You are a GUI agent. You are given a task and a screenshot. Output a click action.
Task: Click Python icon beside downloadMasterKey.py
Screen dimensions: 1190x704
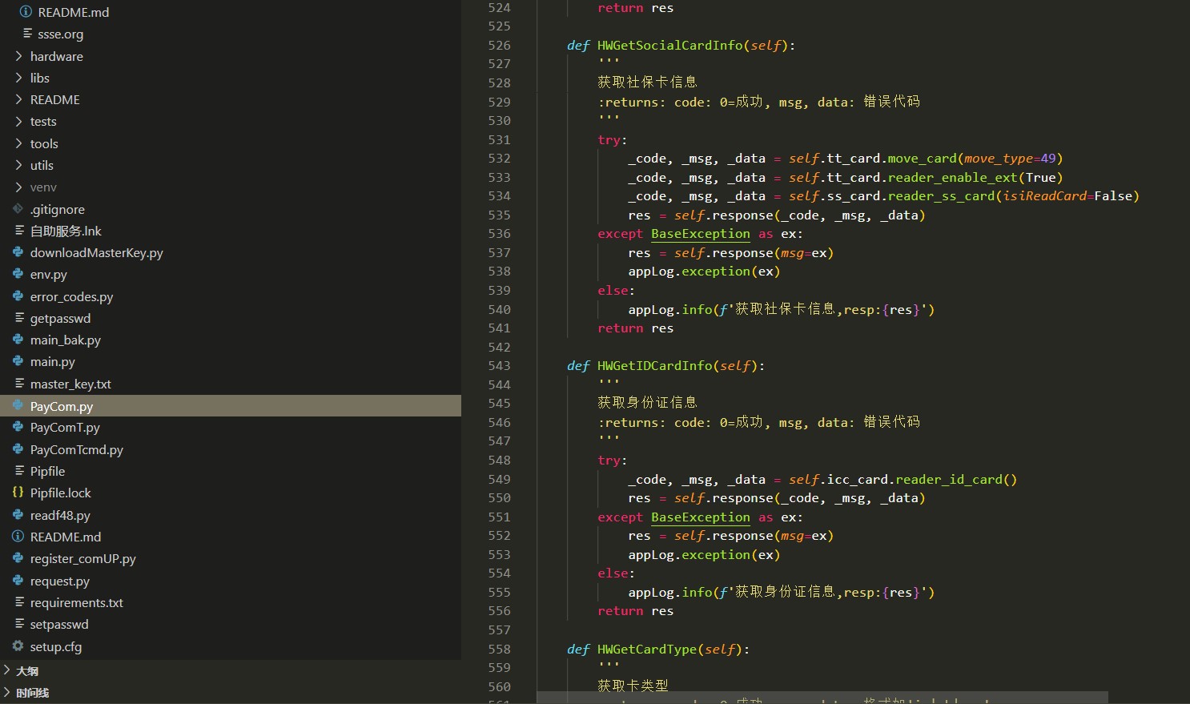pos(18,252)
